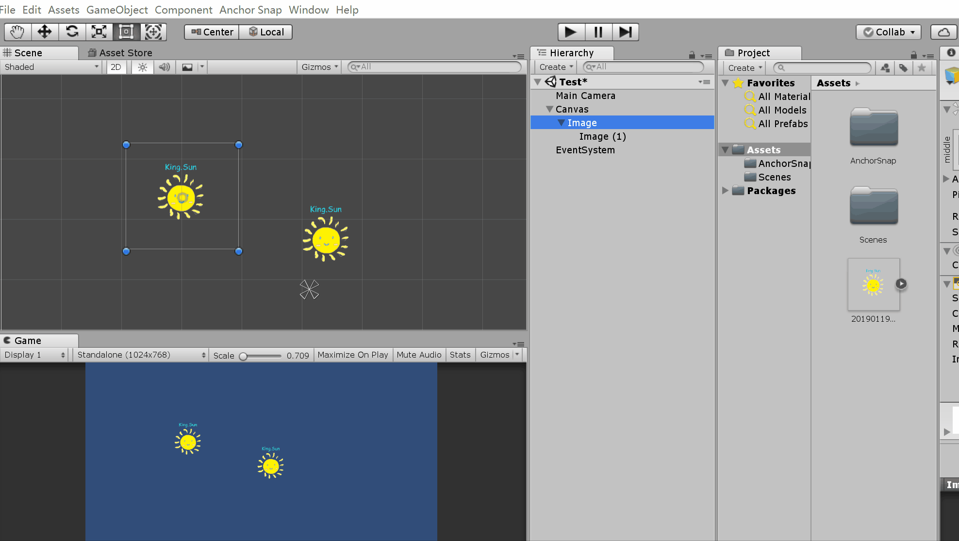This screenshot has height=541, width=959.
Task: Select the Hand tool
Action: coord(17,32)
